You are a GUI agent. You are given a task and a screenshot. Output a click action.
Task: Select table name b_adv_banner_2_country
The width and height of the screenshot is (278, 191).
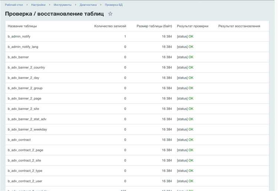click(26, 68)
